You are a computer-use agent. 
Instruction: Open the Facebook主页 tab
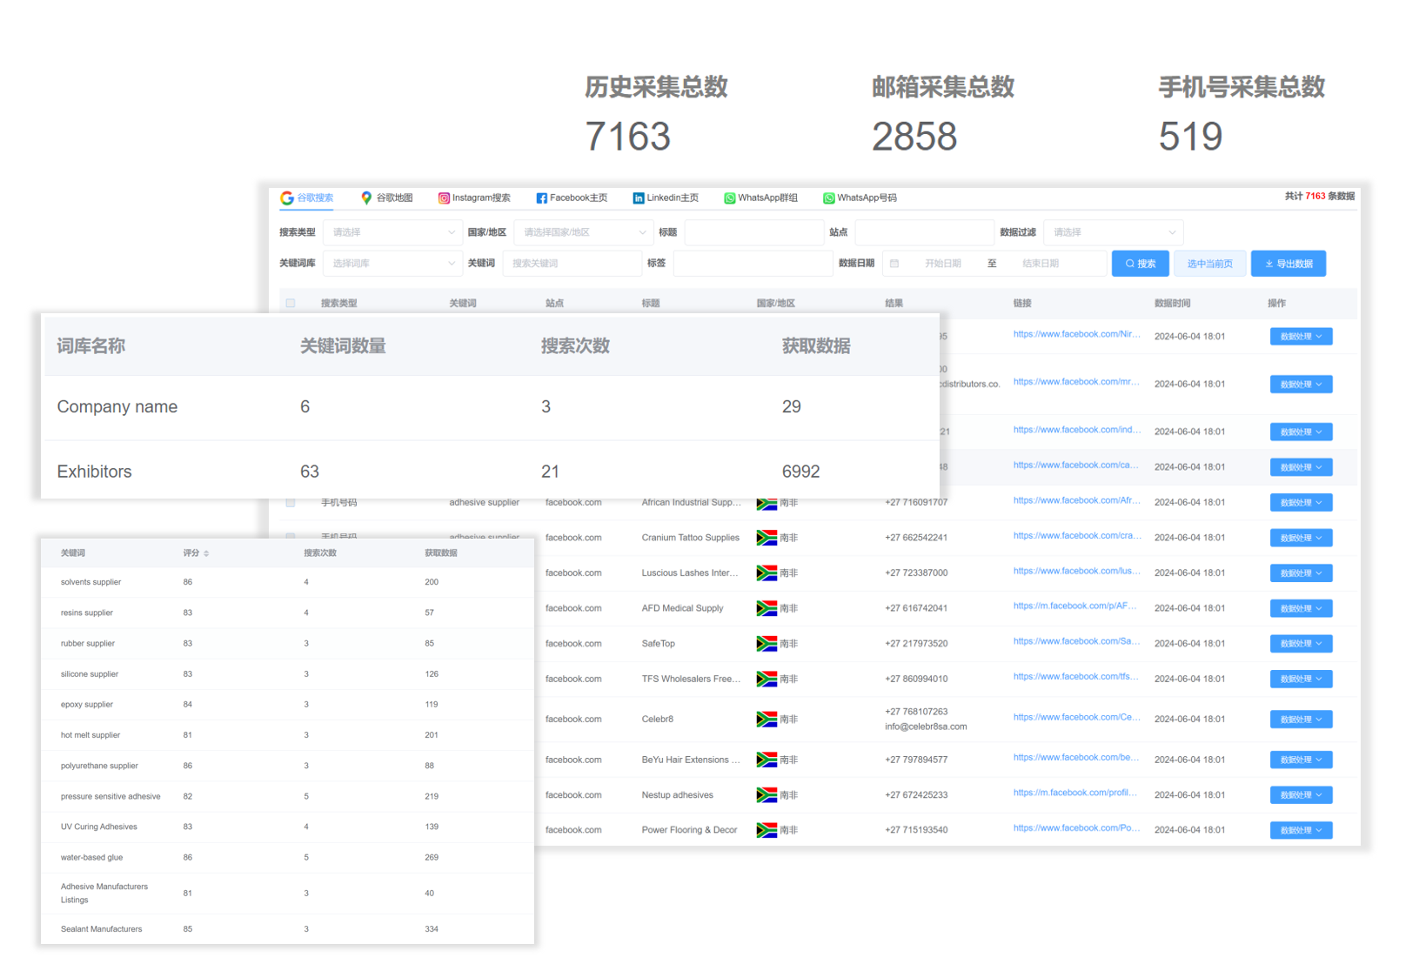pyautogui.click(x=572, y=198)
